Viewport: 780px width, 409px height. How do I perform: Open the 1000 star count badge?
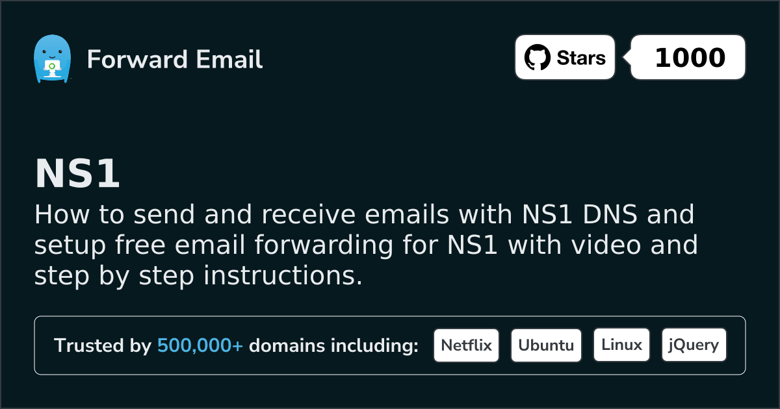click(689, 58)
